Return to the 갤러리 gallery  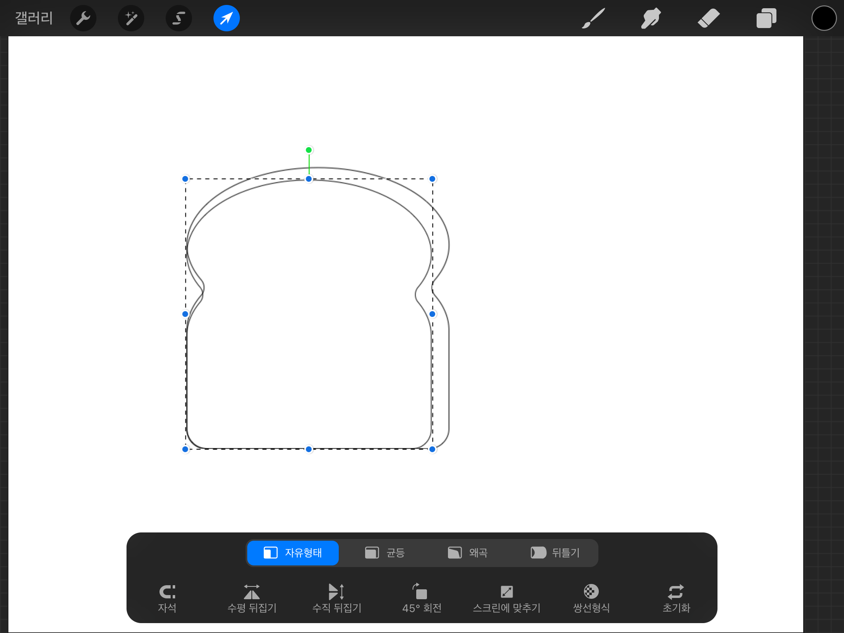[34, 18]
